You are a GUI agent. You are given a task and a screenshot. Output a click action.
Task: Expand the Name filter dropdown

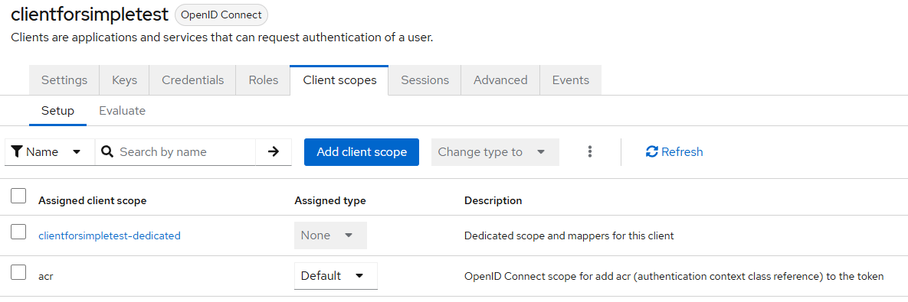pos(50,152)
